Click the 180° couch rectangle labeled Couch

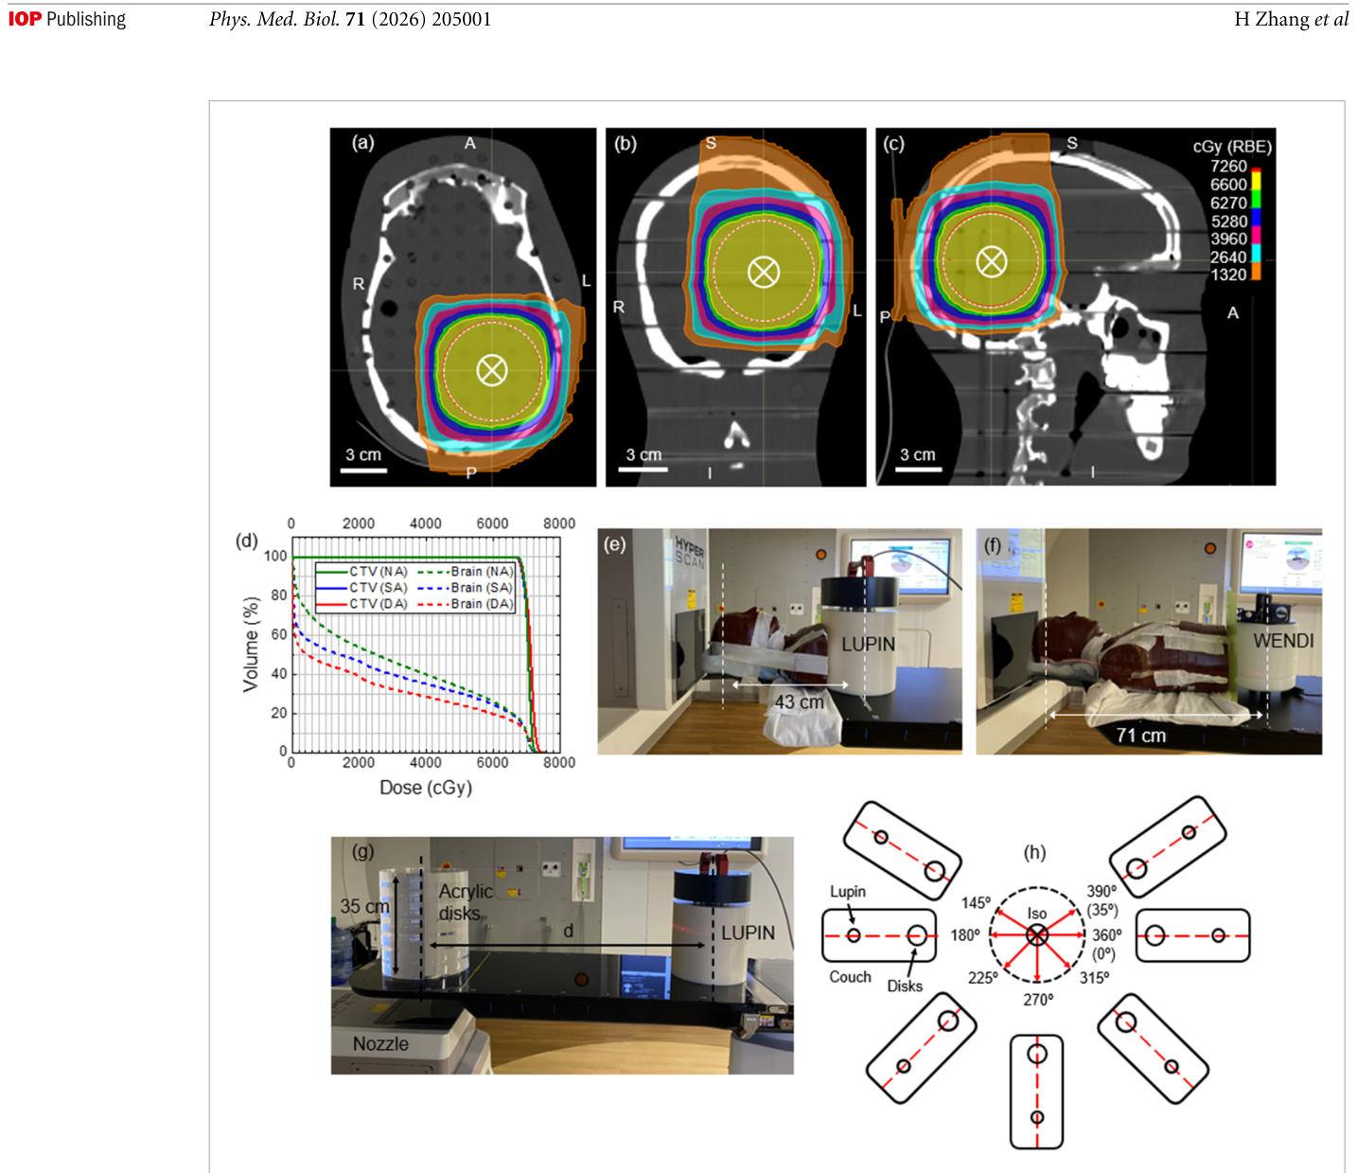tap(879, 935)
